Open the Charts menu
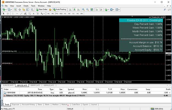 coord(26,6)
